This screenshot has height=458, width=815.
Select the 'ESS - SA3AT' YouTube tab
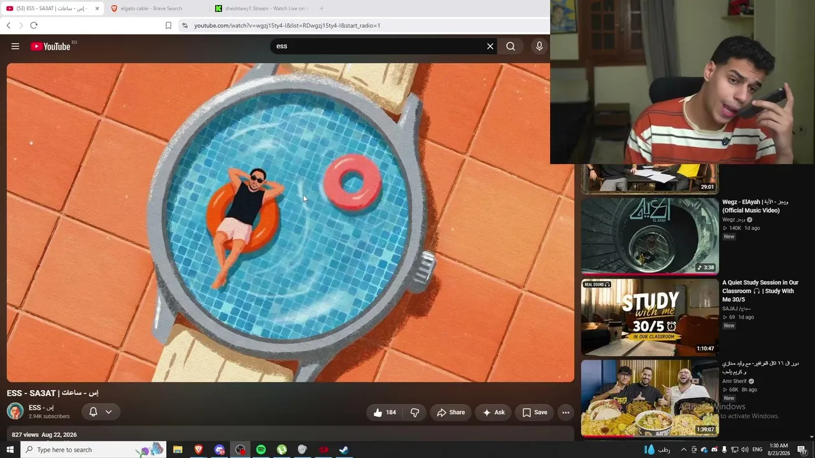[51, 8]
